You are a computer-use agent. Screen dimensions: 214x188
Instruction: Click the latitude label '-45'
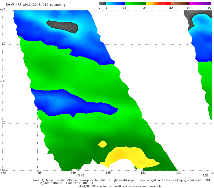pyautogui.click(x=3, y=44)
